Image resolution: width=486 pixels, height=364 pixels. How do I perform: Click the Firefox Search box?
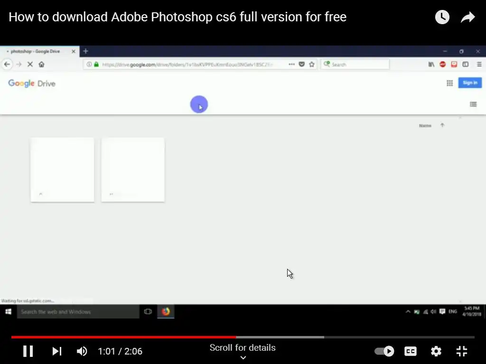pyautogui.click(x=355, y=64)
